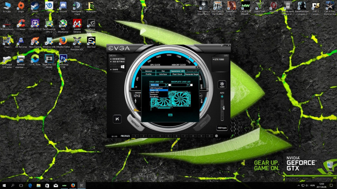
Task: Launch Mozilla Firefox from the desktop
Action: coord(63,42)
